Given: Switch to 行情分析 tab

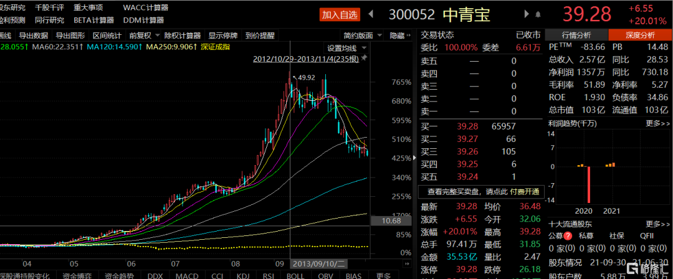Looking at the screenshot, I should pyautogui.click(x=576, y=35).
